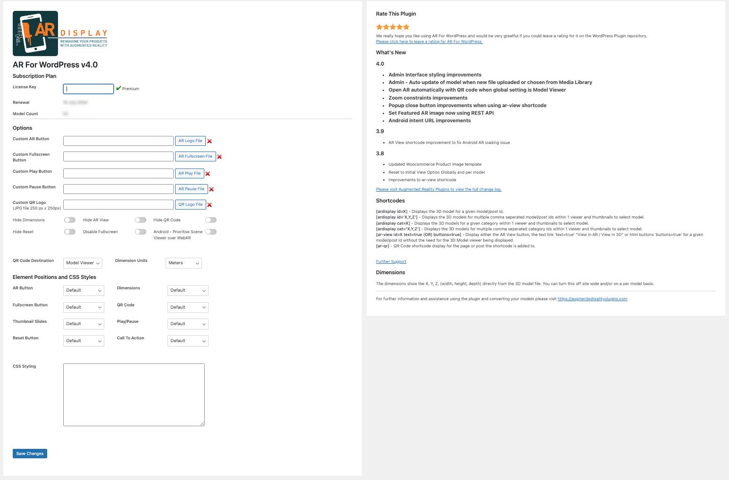Click the '[ar-qr]' shortcode text
The width and height of the screenshot is (729, 480).
click(383, 246)
